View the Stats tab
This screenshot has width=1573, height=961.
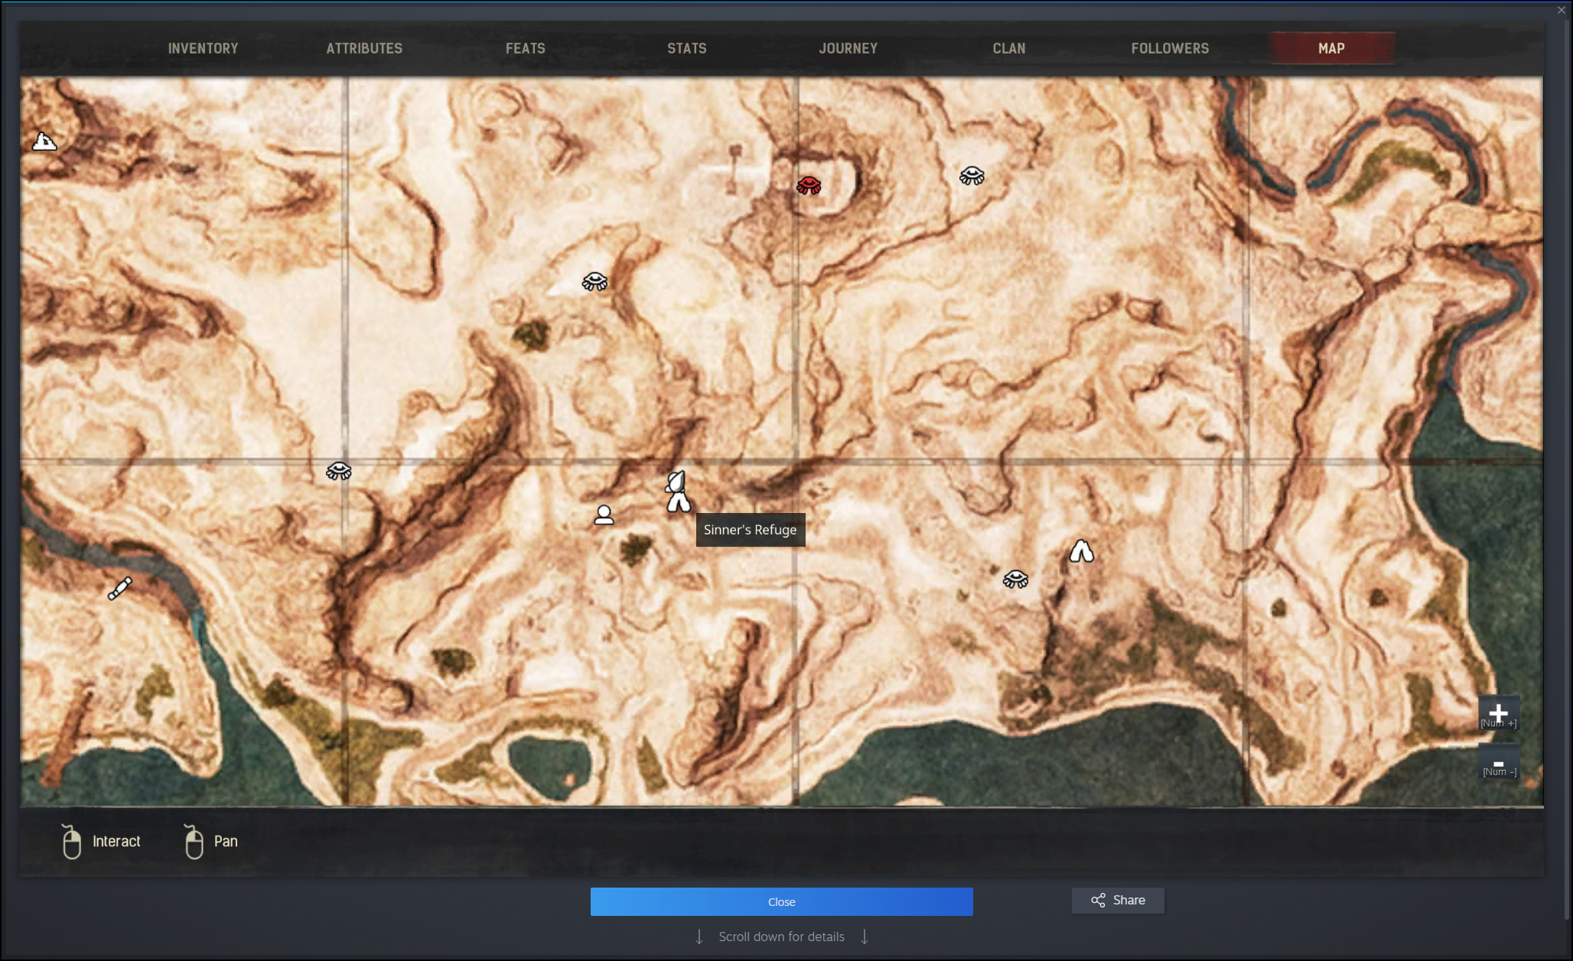point(687,48)
